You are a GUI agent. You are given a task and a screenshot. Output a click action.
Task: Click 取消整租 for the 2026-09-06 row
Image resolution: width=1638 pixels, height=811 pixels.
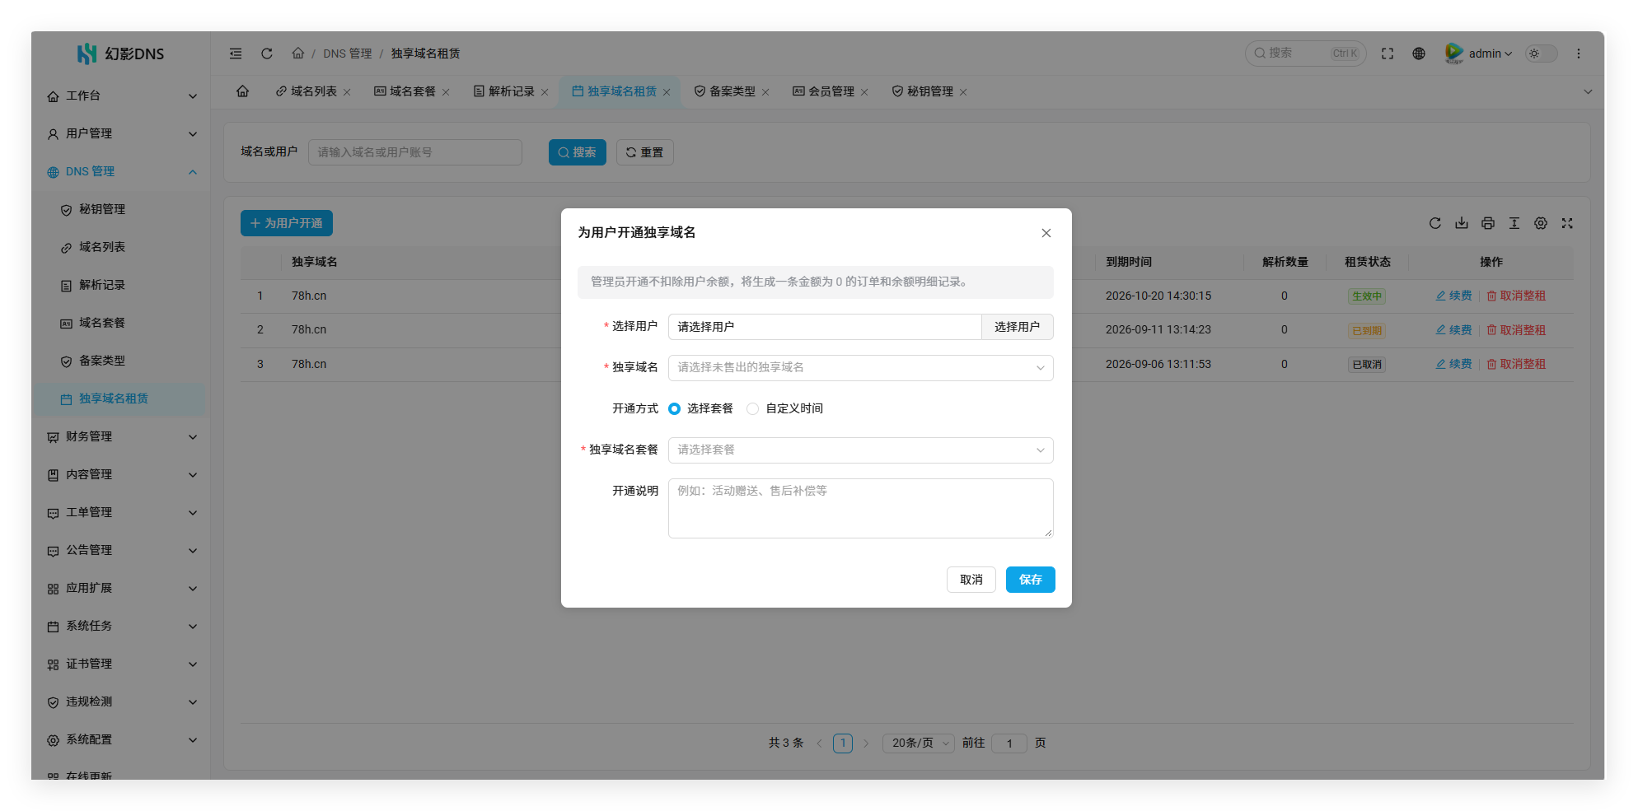[1516, 364]
